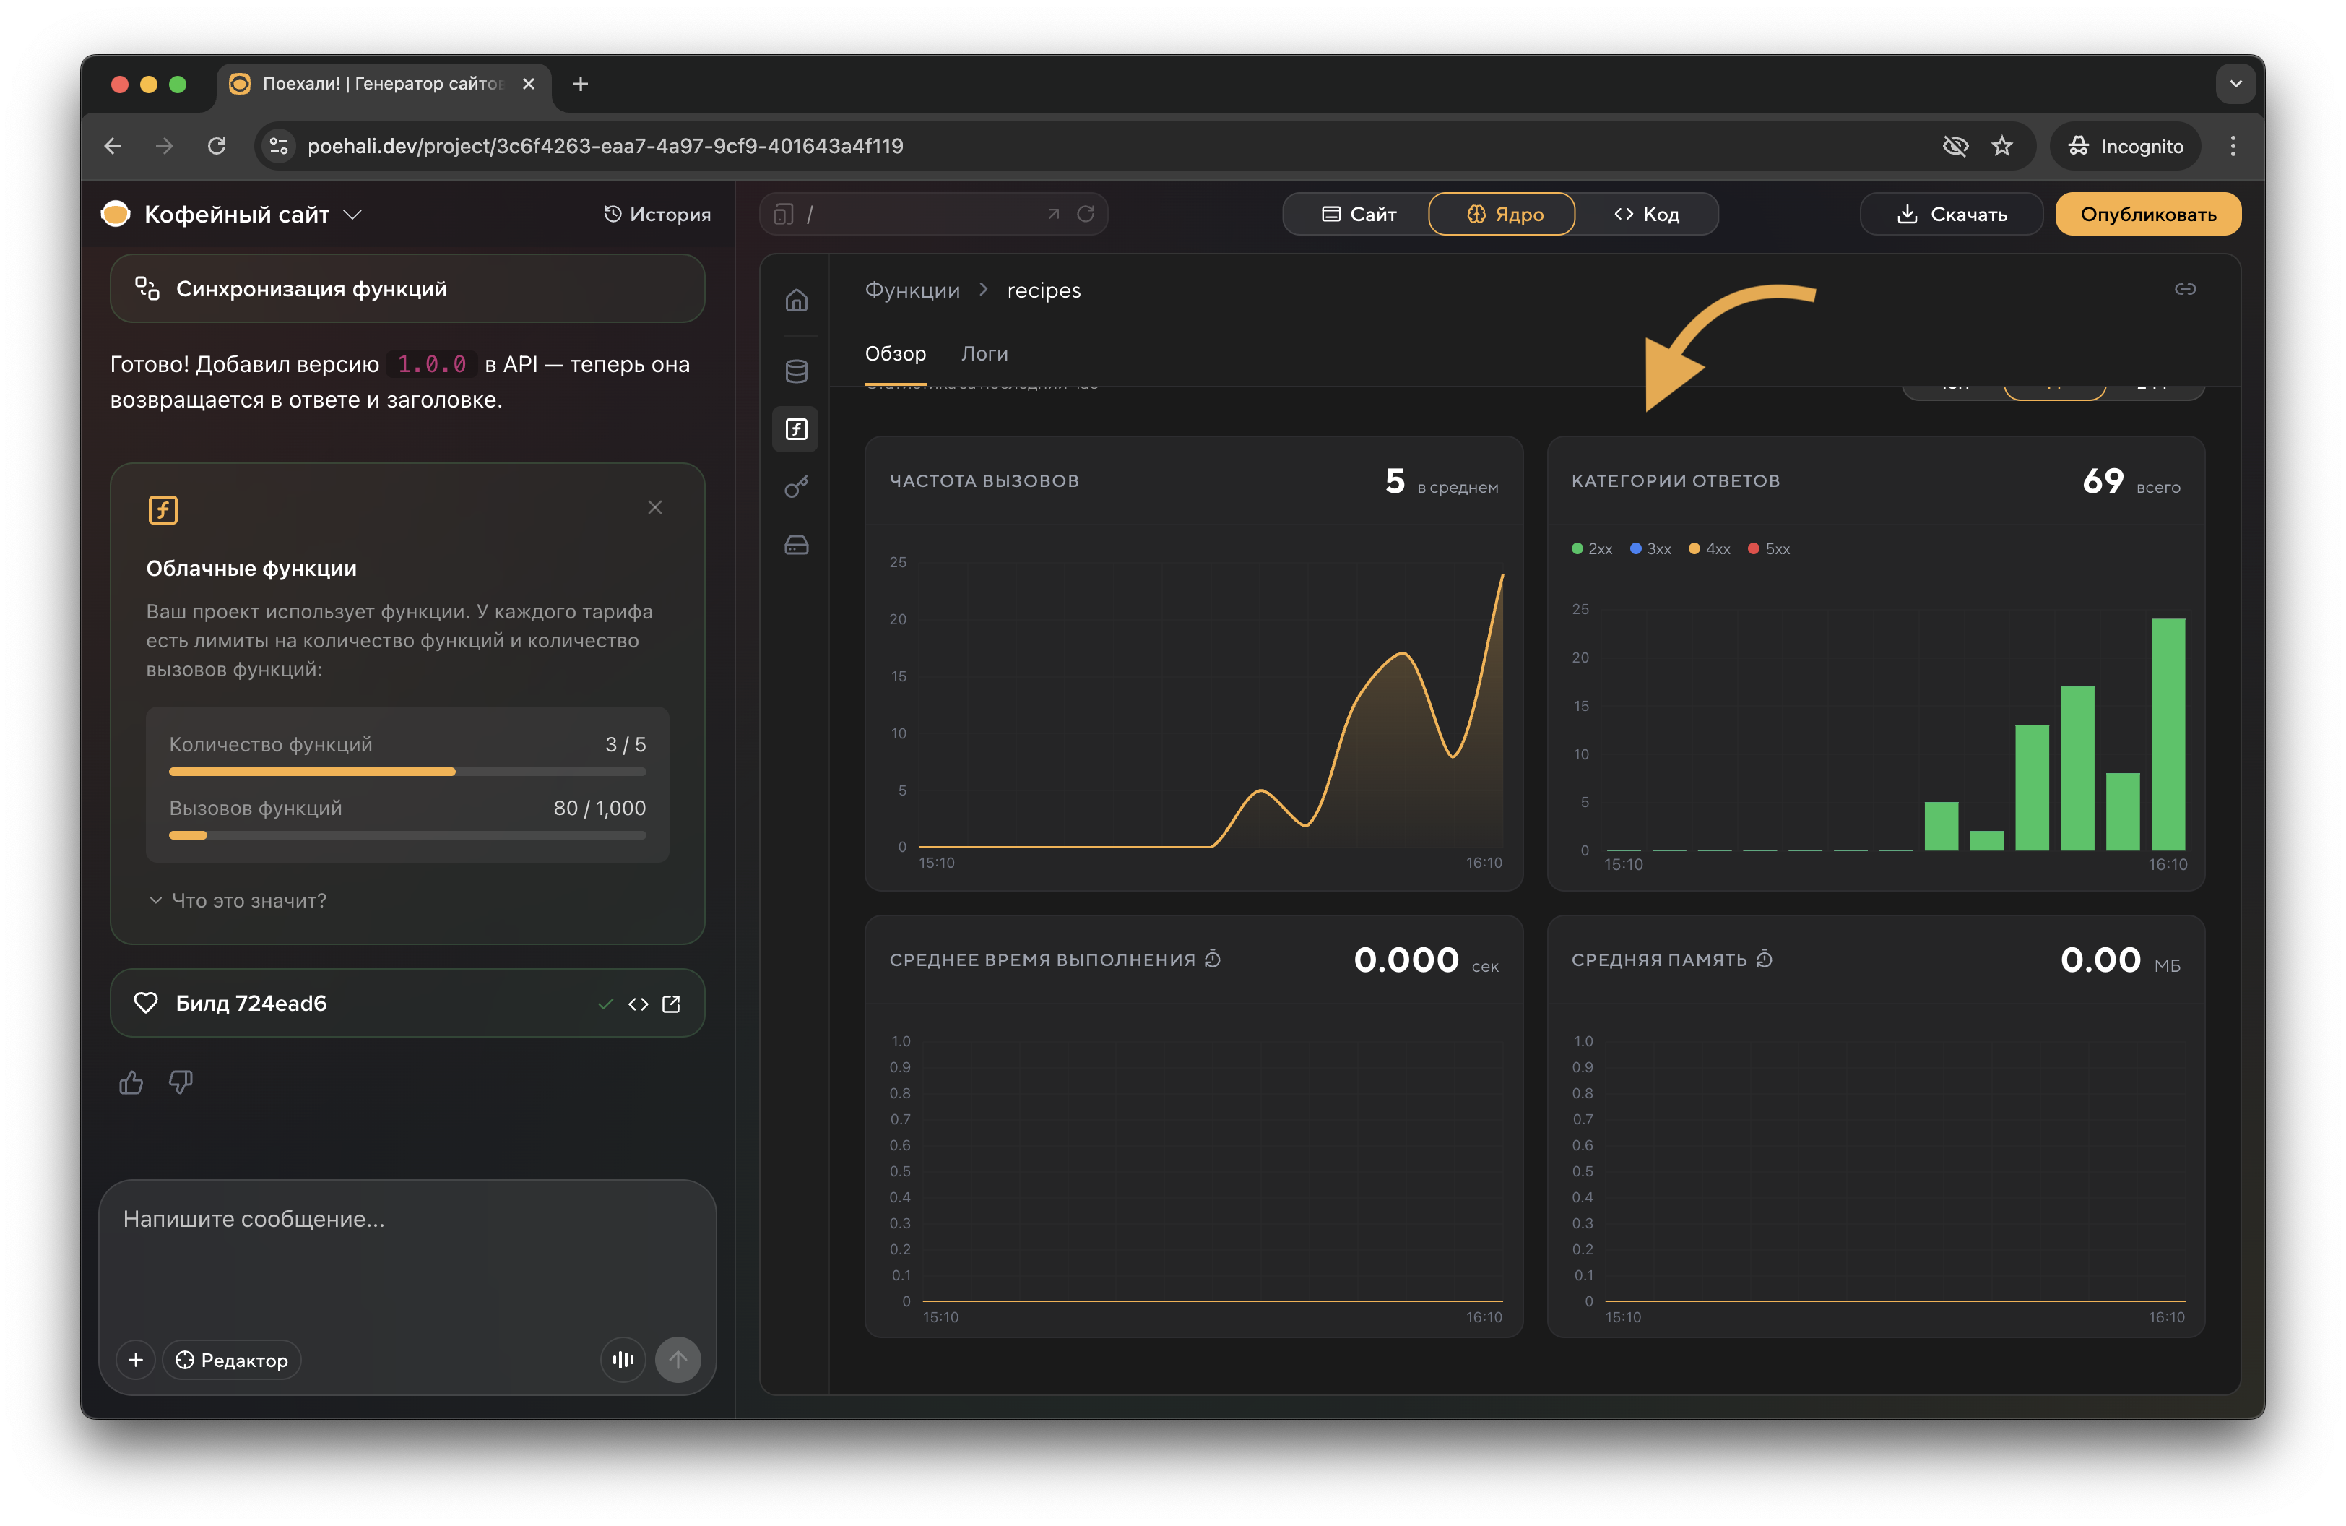This screenshot has height=1526, width=2346.
Task: Expand the Кофейный сайт project dropdown
Action: pos(353,214)
